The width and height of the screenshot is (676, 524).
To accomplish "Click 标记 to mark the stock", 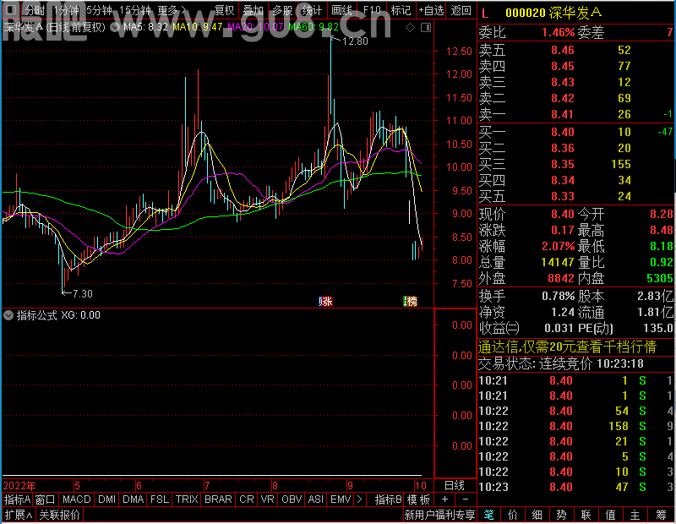I will tap(401, 10).
